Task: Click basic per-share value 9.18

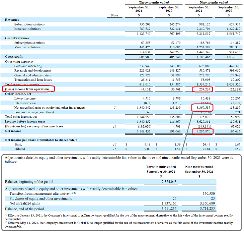Action: tap(147, 144)
